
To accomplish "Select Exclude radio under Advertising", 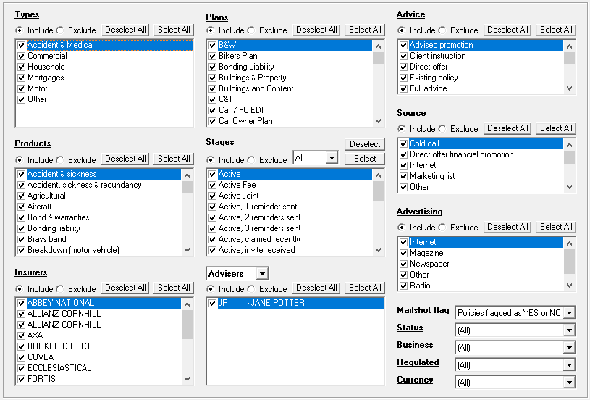I will tap(442, 227).
